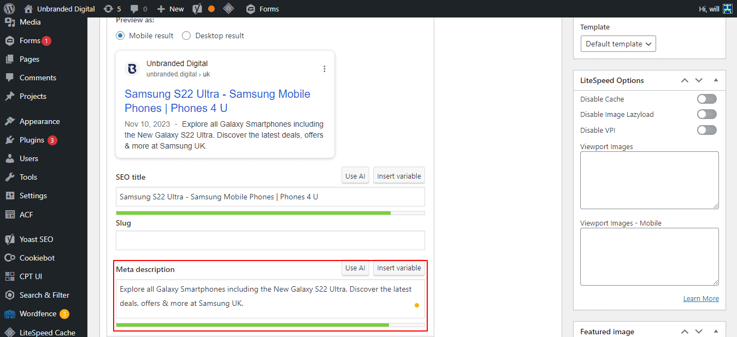Toggle the Disable Cache switch
737x337 pixels.
point(706,99)
